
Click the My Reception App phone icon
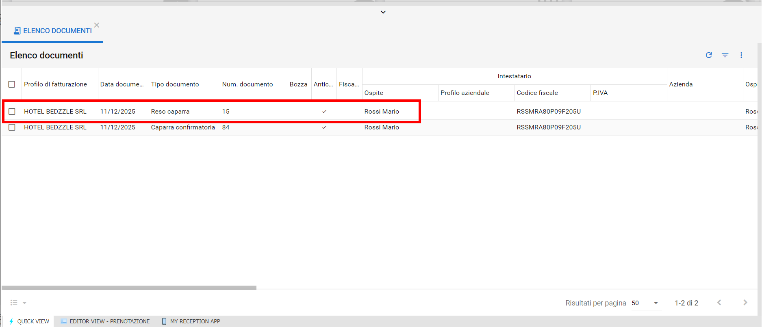point(164,321)
